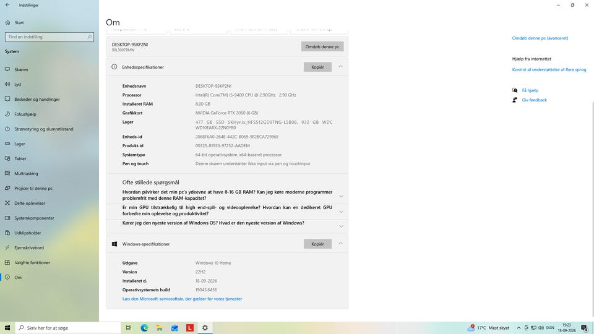This screenshot has width=594, height=334.
Task: Focus the Find en indstilling search field
Action: pyautogui.click(x=49, y=36)
